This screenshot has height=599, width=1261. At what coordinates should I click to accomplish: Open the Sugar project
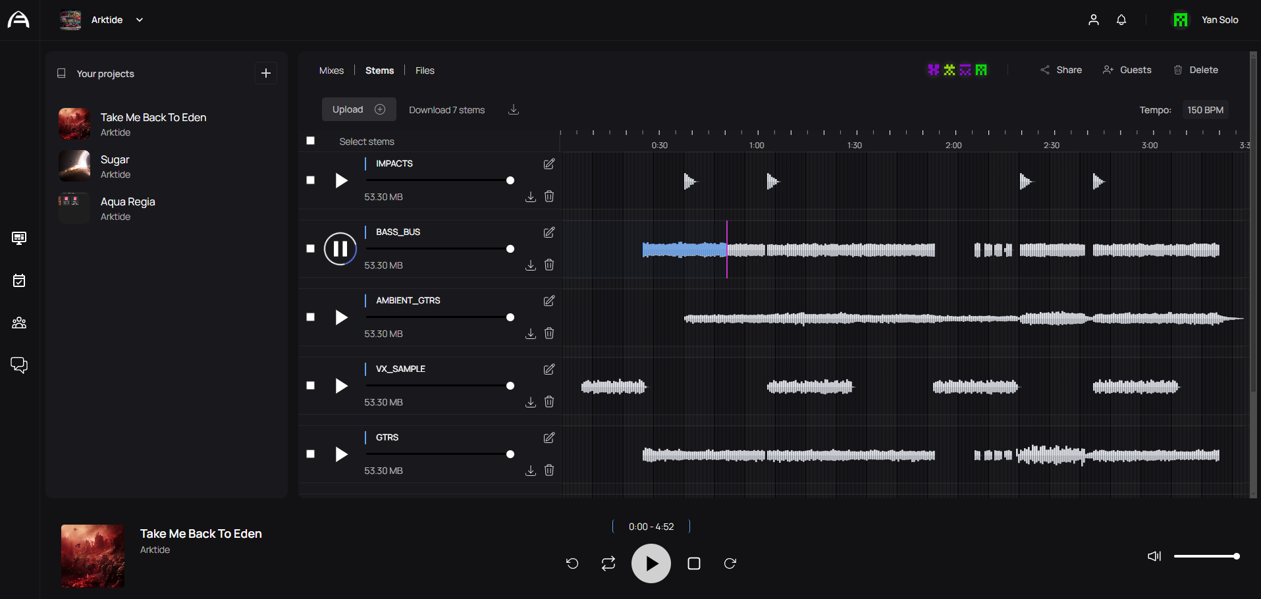[x=167, y=166]
